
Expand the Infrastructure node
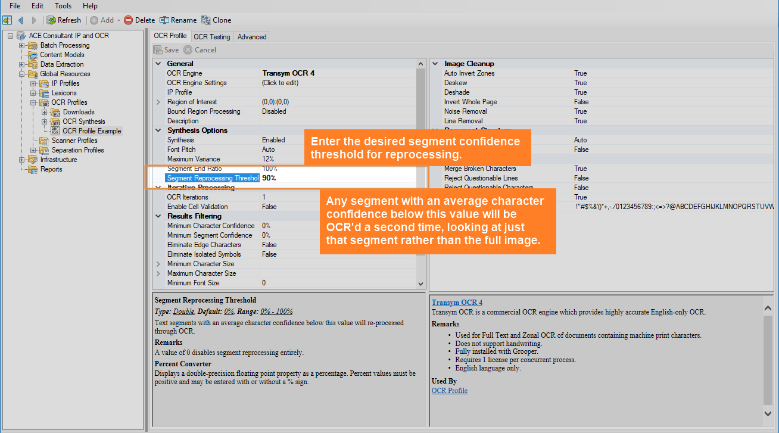click(21, 160)
